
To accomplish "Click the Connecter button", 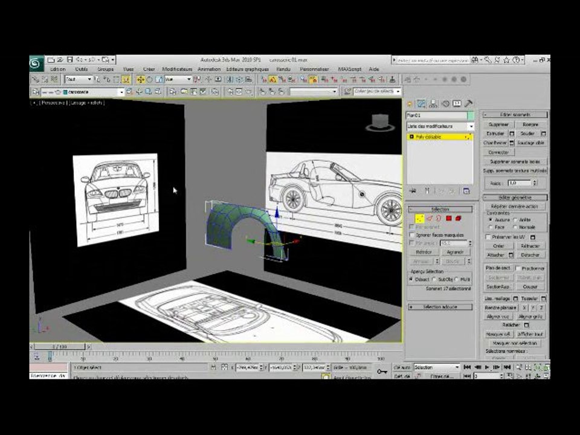I will tap(498, 152).
